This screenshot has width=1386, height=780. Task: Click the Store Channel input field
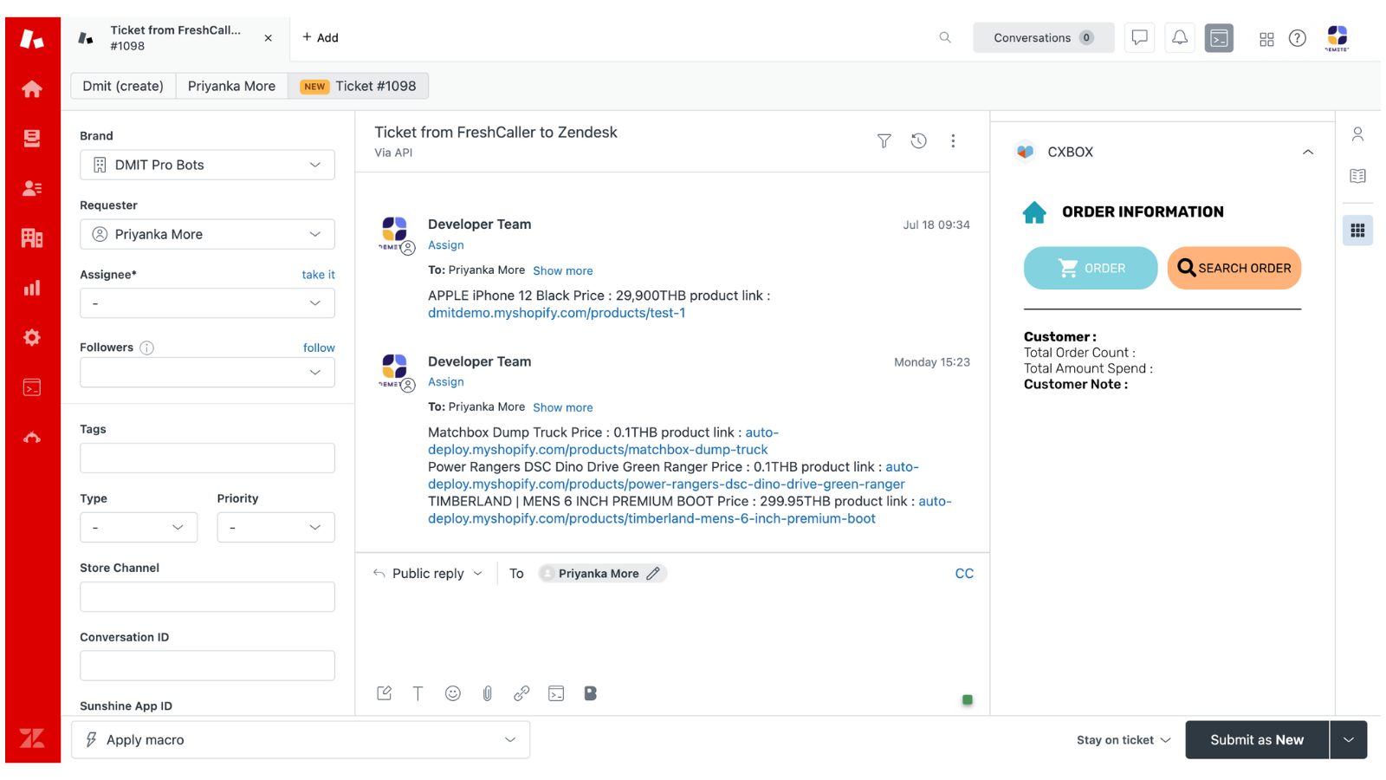click(x=207, y=597)
